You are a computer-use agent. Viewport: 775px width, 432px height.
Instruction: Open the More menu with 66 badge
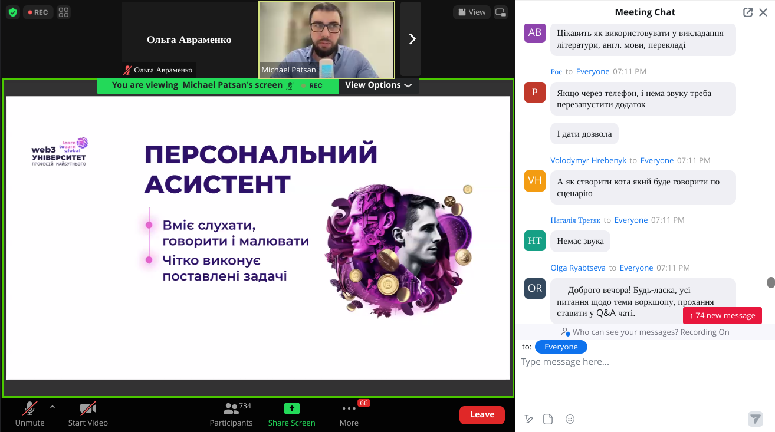[x=349, y=414]
